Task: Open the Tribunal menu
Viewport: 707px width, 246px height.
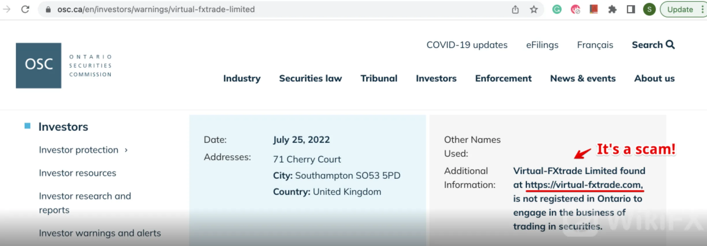Action: 379,78
